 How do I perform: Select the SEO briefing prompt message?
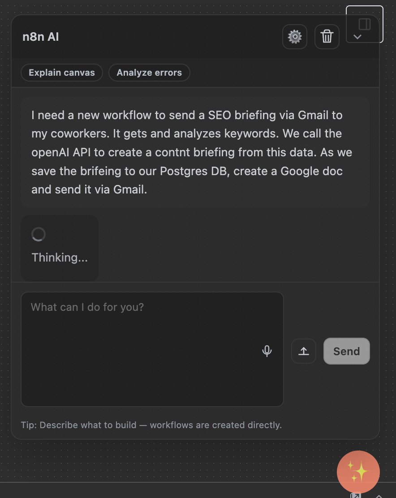195,152
